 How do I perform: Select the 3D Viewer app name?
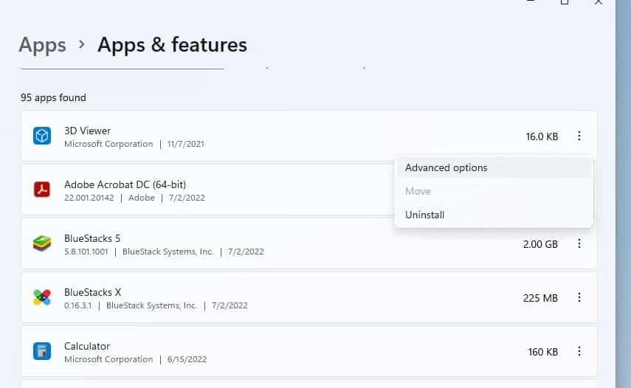pyautogui.click(x=87, y=131)
